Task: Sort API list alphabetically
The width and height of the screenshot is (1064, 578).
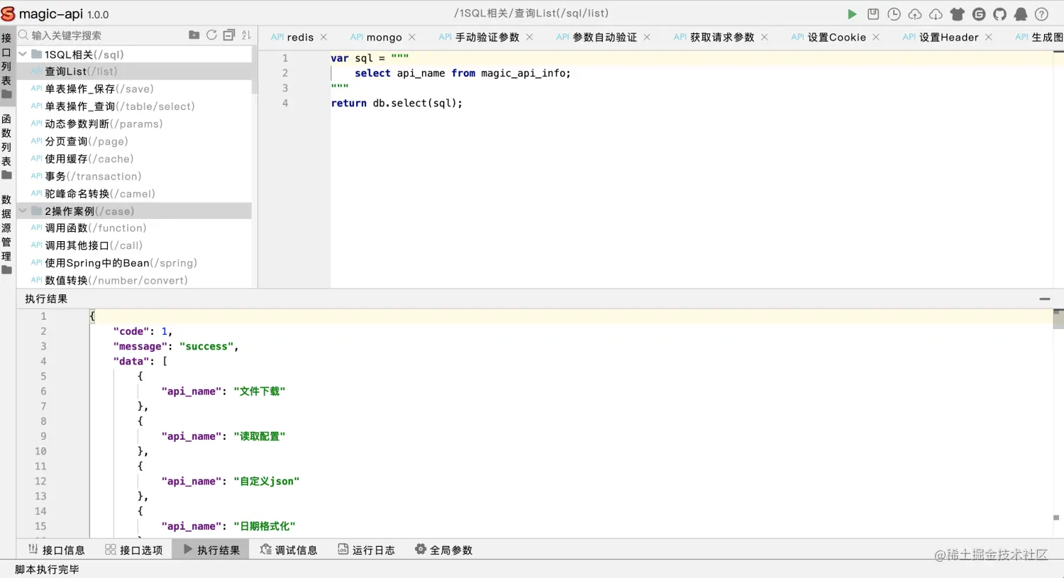Action: pyautogui.click(x=246, y=35)
